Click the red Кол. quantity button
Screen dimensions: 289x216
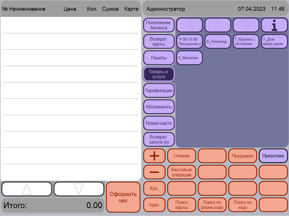point(154,188)
